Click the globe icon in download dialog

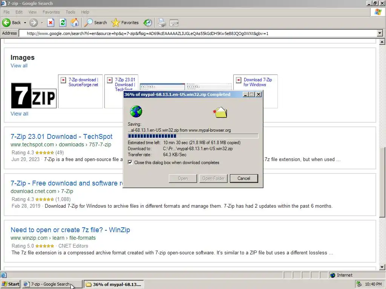136,111
